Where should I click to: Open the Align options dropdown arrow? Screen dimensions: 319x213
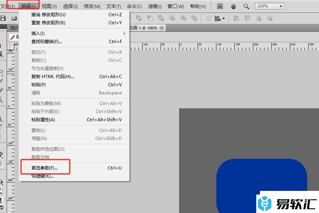click(x=224, y=19)
